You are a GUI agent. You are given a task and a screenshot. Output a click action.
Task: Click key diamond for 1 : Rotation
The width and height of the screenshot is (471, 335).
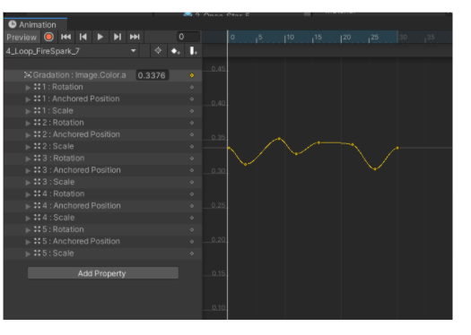click(x=192, y=87)
